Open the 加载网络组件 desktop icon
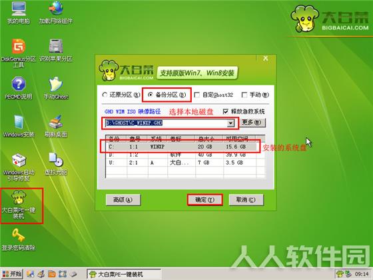Screen dimensions: 373x280 tap(56, 13)
